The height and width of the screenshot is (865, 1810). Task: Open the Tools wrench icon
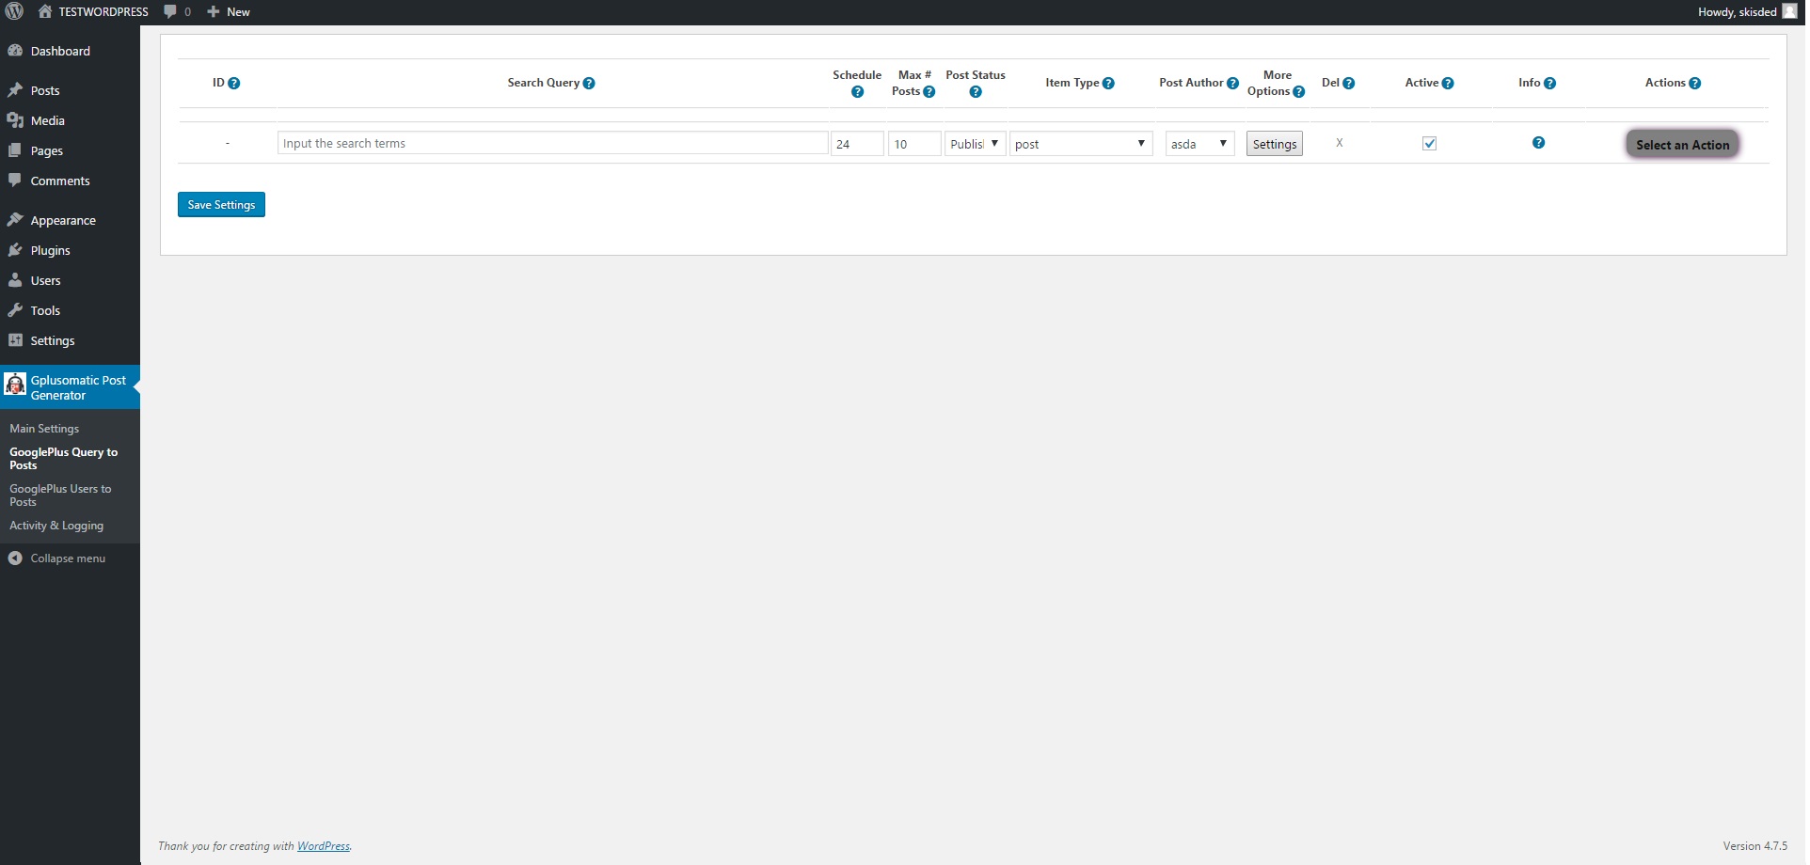tap(15, 309)
